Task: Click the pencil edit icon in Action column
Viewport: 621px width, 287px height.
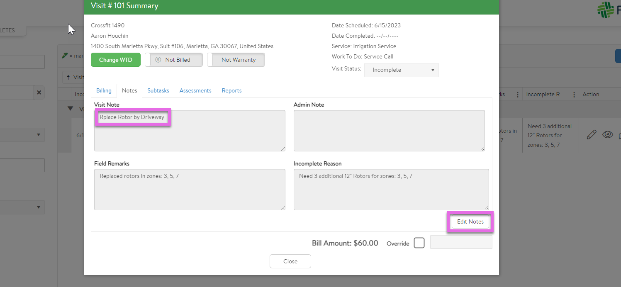Action: coord(592,135)
